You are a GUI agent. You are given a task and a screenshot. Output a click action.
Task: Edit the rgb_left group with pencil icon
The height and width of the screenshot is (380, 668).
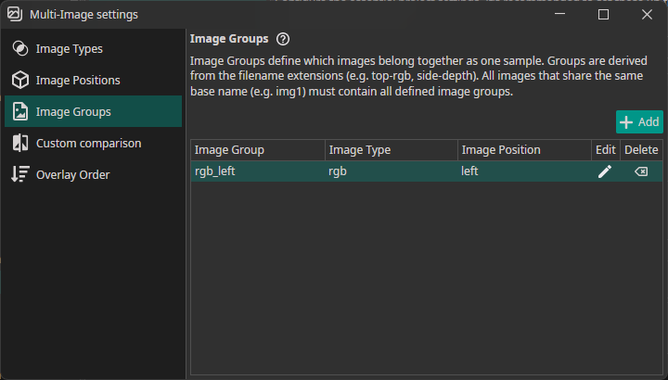pos(605,171)
